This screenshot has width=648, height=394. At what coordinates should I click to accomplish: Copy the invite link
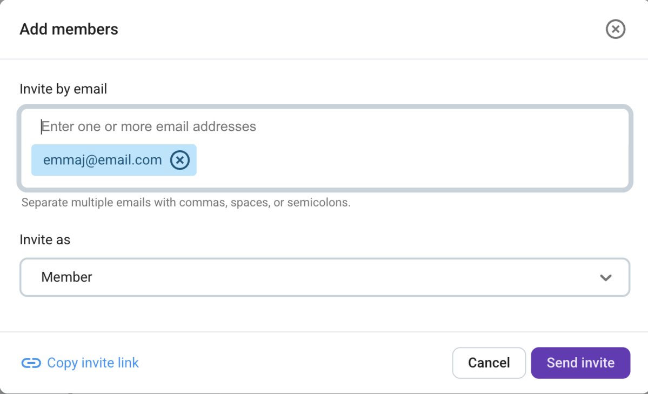pos(92,363)
